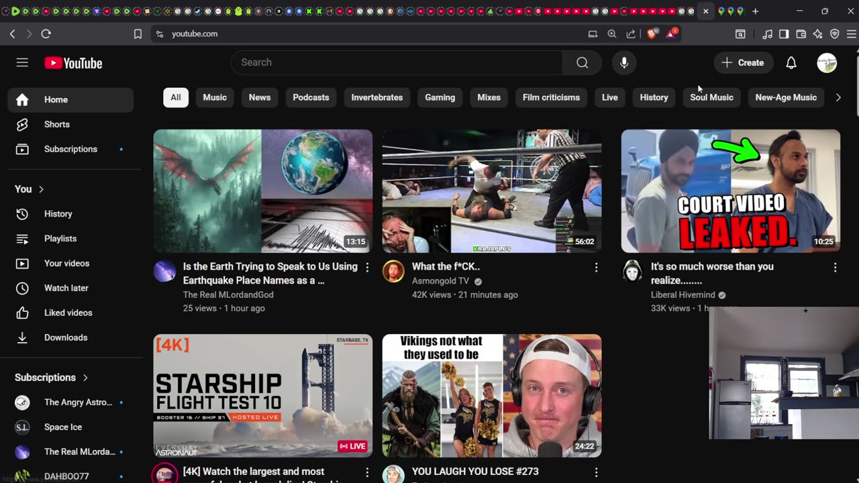Image resolution: width=859 pixels, height=483 pixels.
Task: Open The Angry Astro subscription channel
Action: coord(70,402)
